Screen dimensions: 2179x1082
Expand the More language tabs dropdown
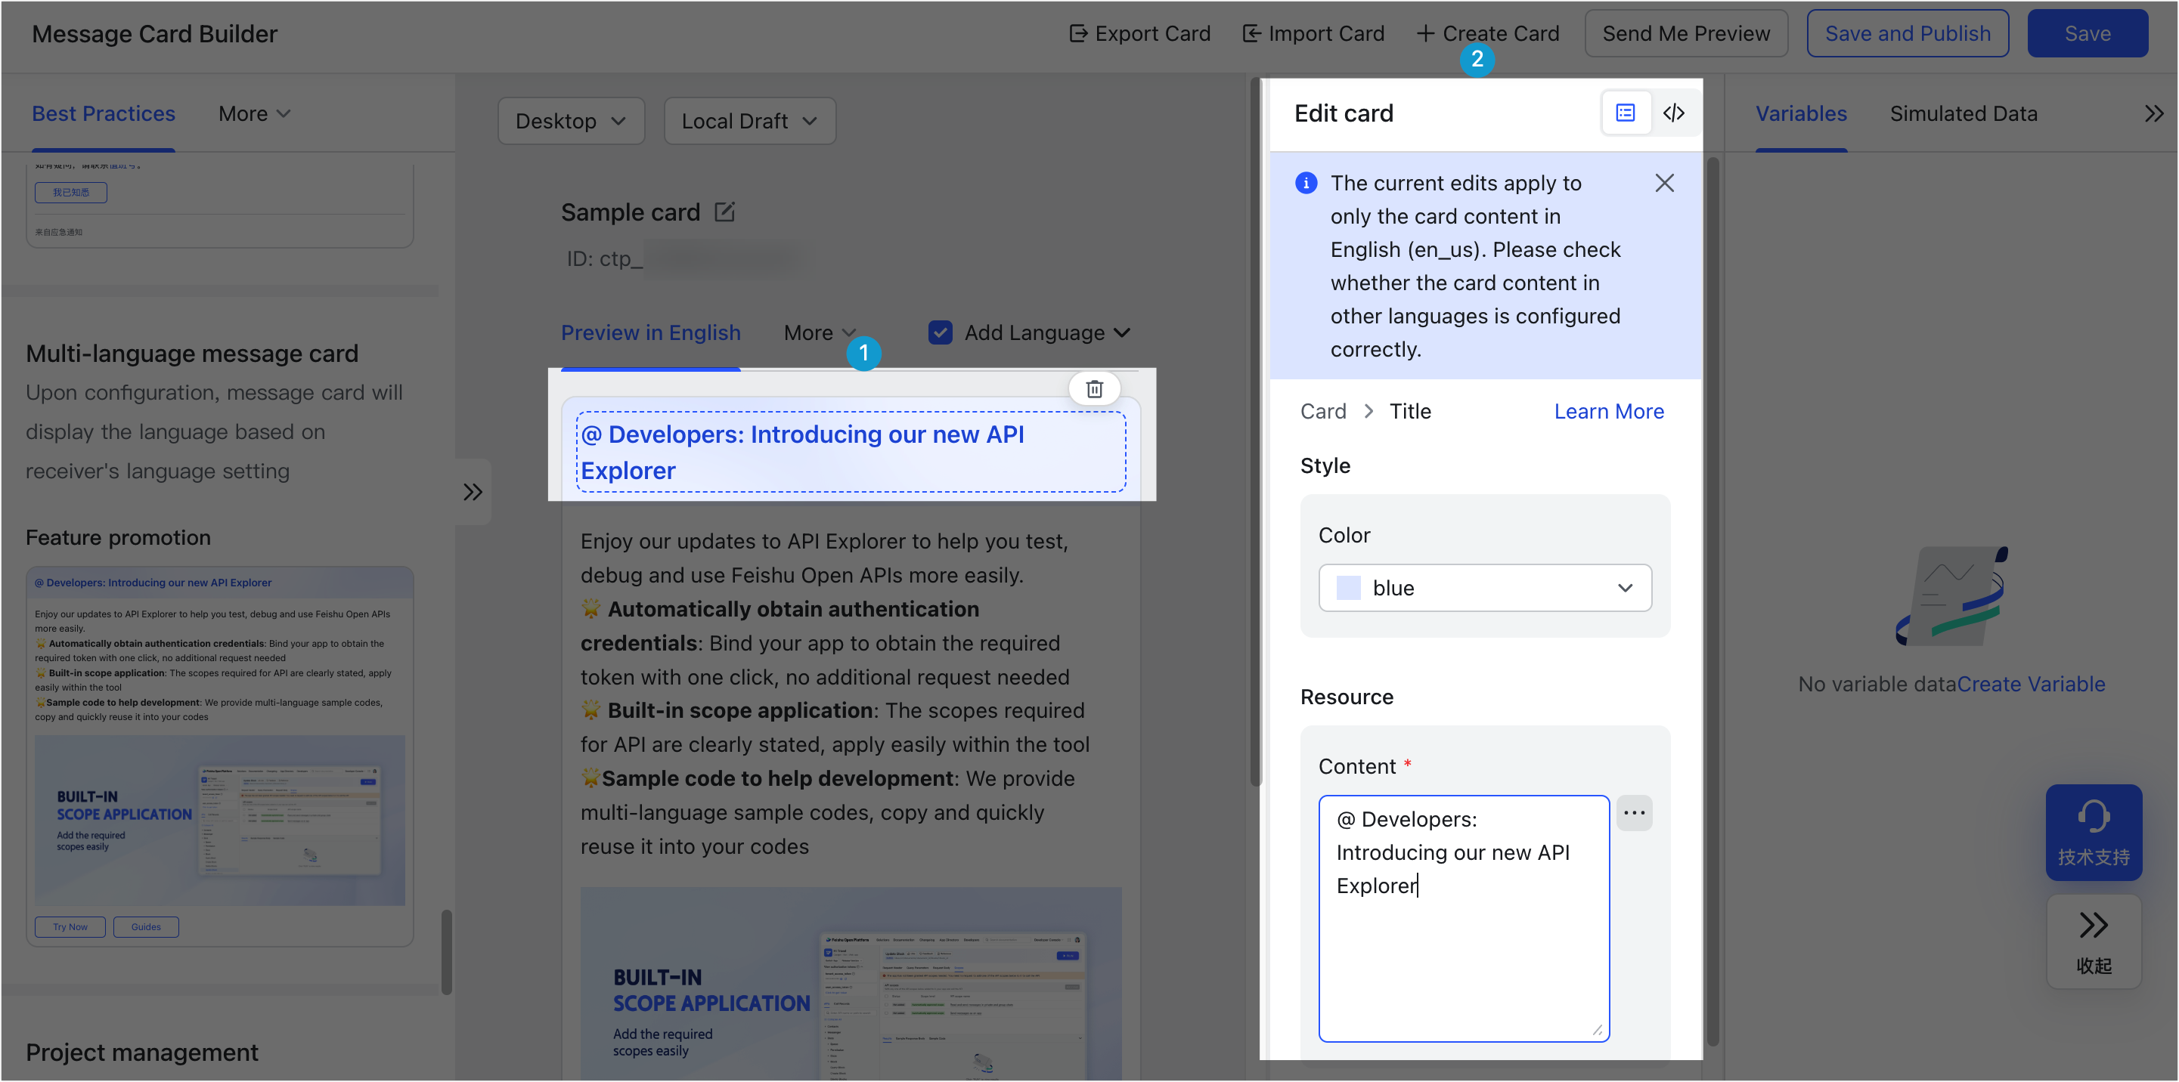pos(820,332)
